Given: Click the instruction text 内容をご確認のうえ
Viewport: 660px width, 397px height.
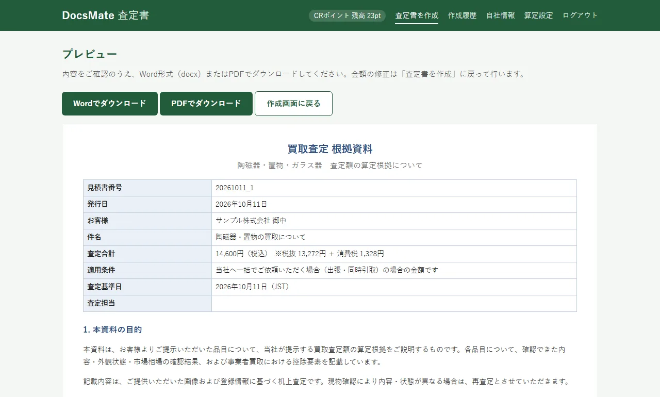Looking at the screenshot, I should point(293,74).
